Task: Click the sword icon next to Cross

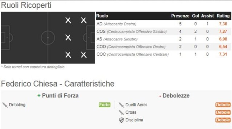Action: click(121, 113)
